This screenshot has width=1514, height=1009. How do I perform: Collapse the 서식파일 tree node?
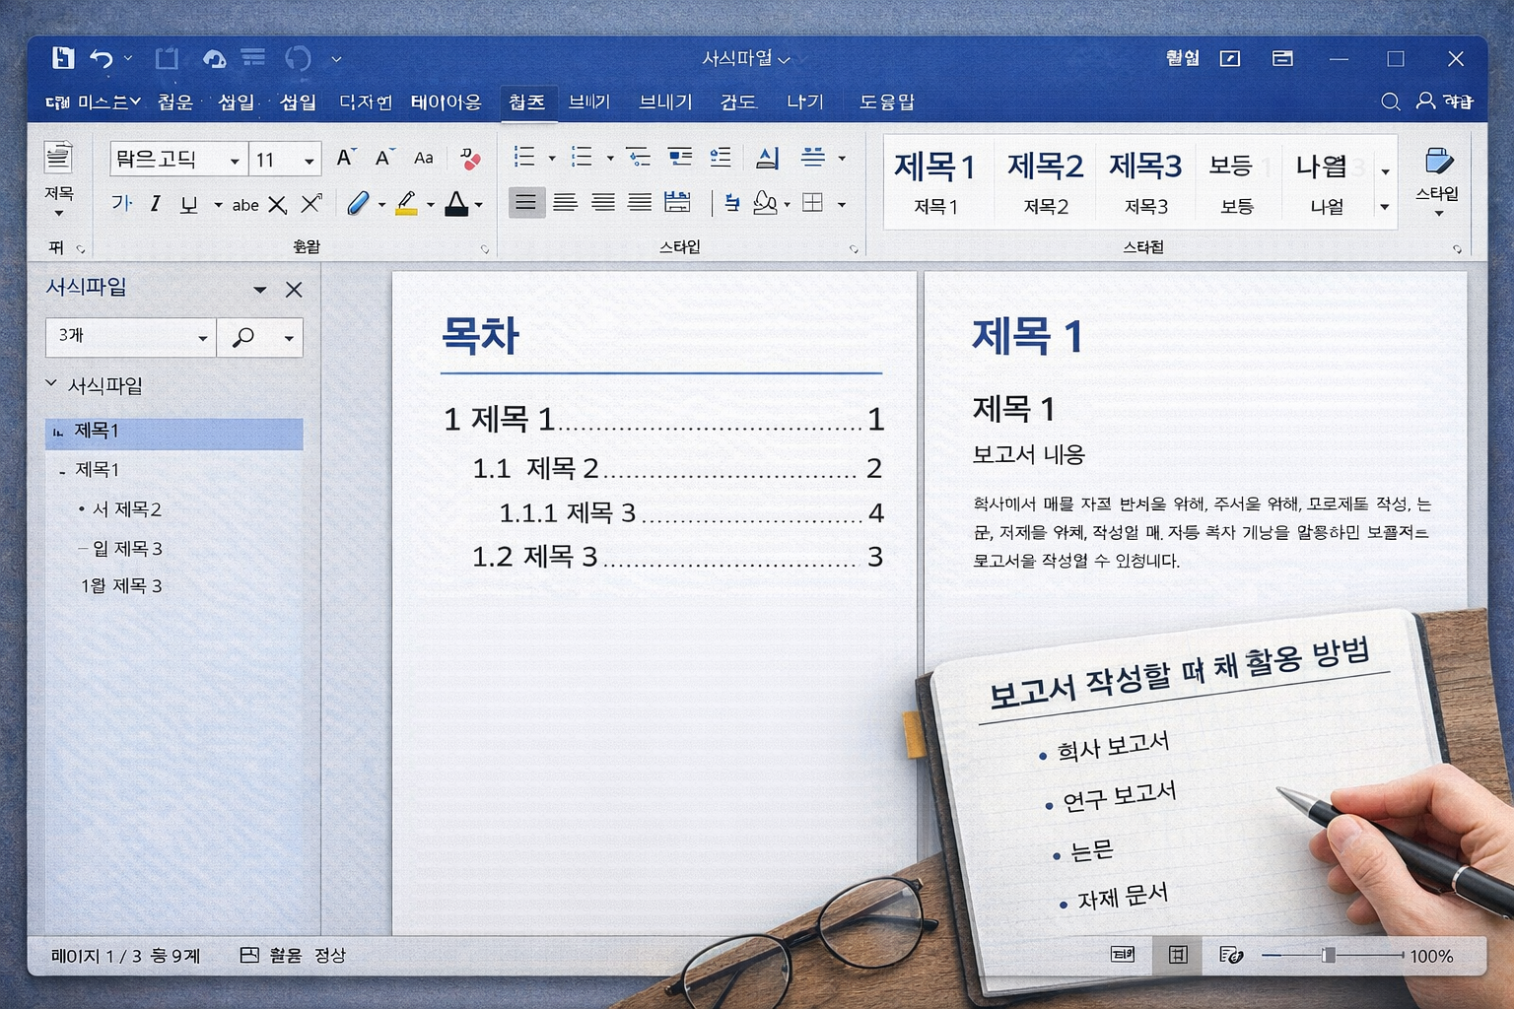coord(51,382)
